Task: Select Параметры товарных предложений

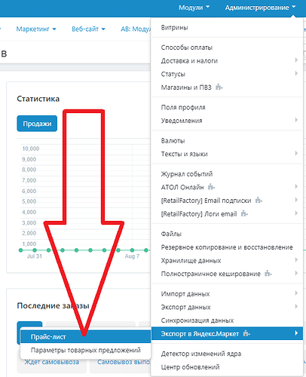Action: pos(86,350)
